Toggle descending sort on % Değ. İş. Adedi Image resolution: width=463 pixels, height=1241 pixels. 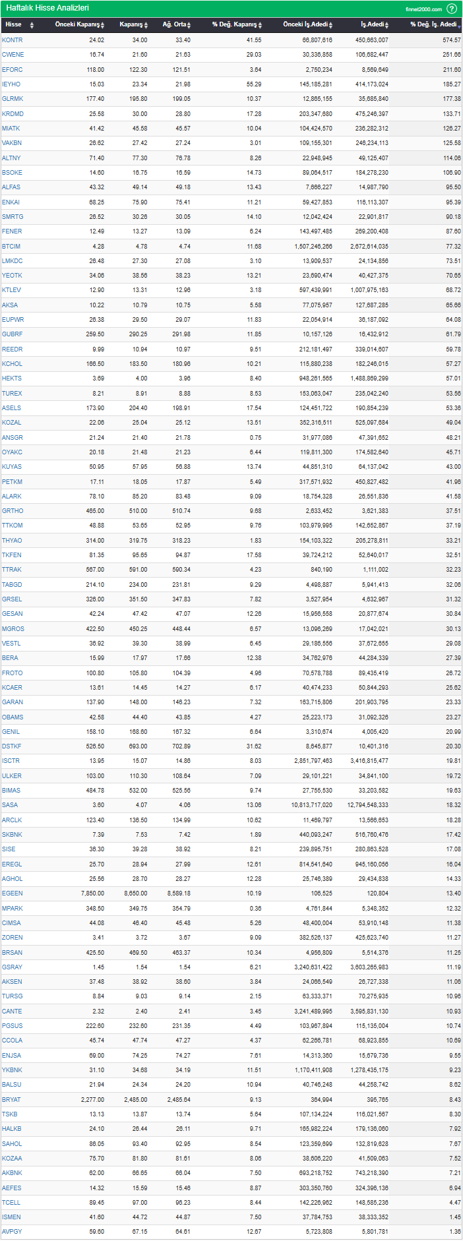tap(459, 25)
